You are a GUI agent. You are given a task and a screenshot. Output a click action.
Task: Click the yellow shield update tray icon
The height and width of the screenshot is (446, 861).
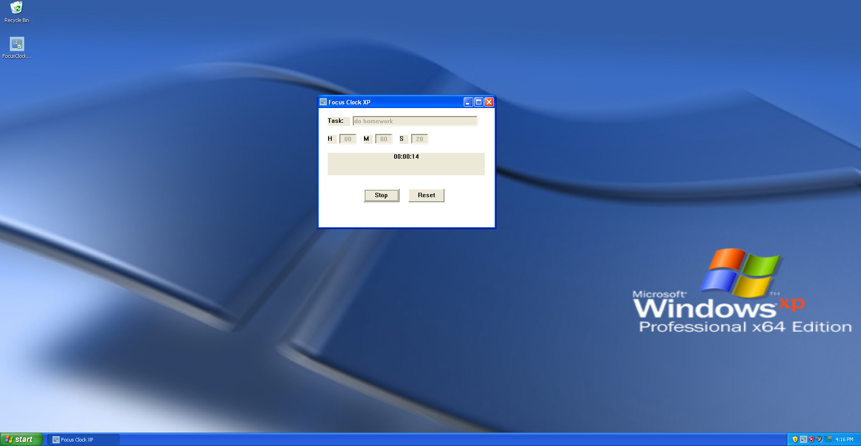click(795, 439)
